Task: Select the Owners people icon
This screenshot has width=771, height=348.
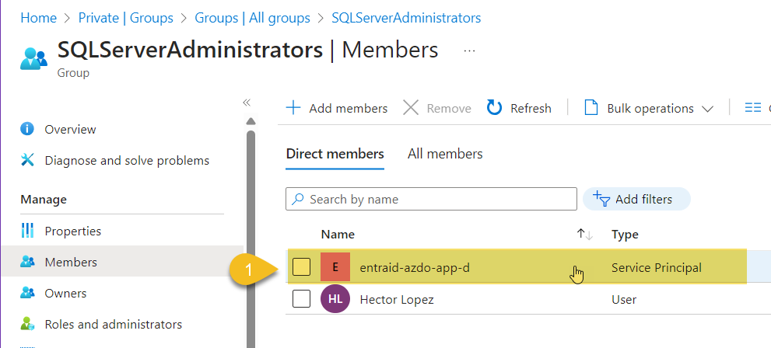Action: 27,293
